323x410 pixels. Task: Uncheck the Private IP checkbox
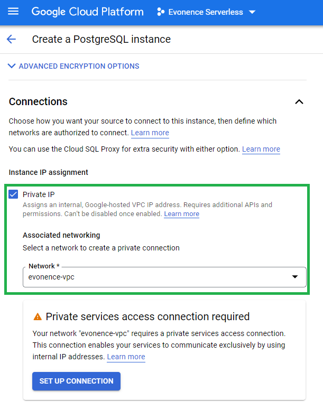(x=13, y=194)
